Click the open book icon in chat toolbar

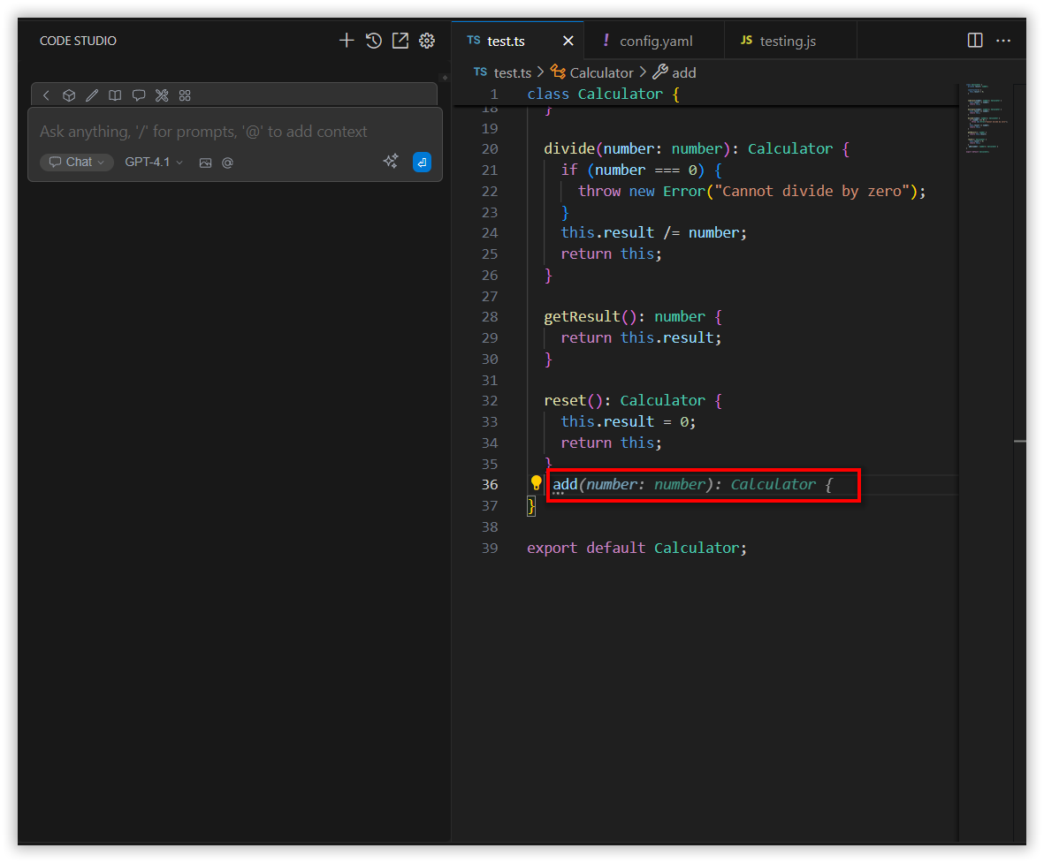[115, 95]
